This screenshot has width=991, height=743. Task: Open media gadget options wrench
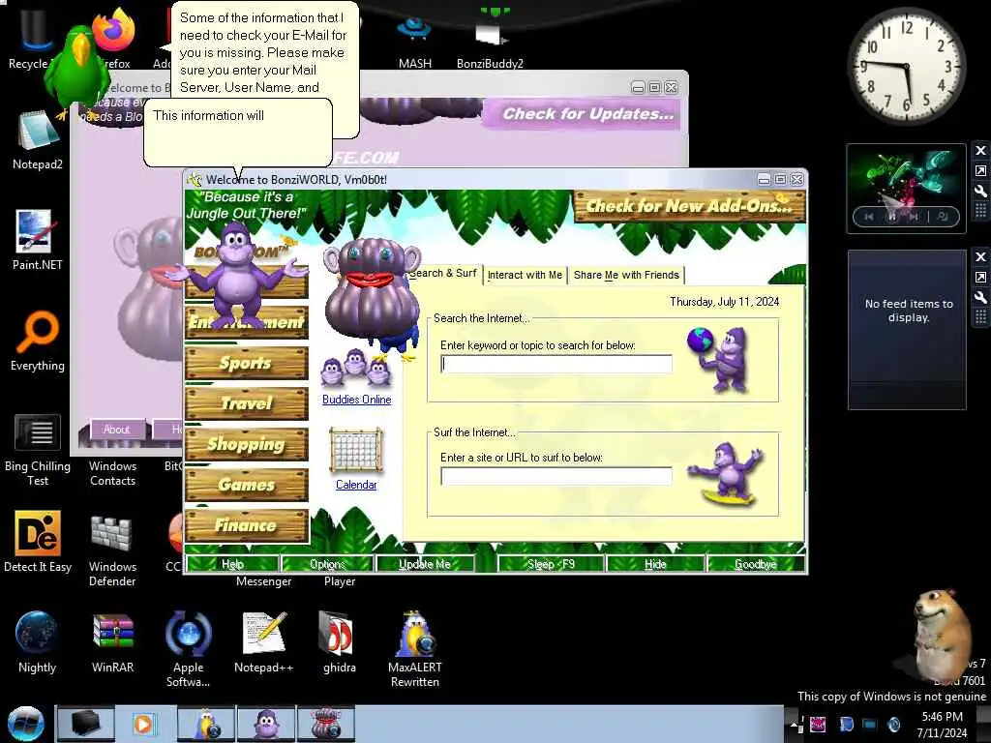(980, 191)
